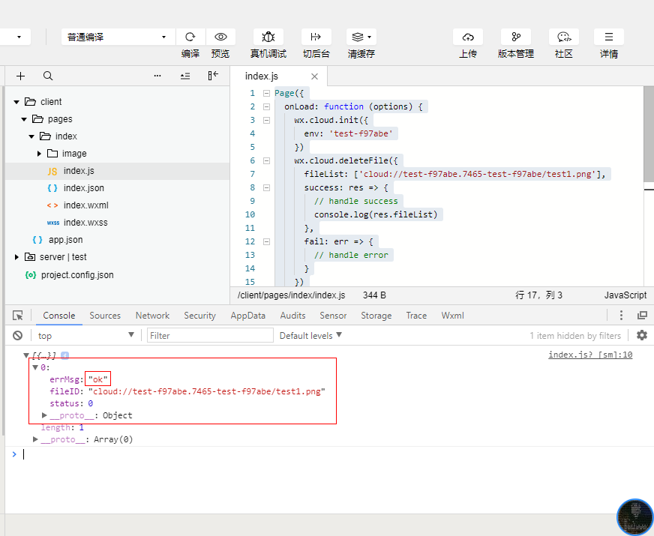Open the compile mode dropdown
Screen dimensions: 654x536
point(118,37)
